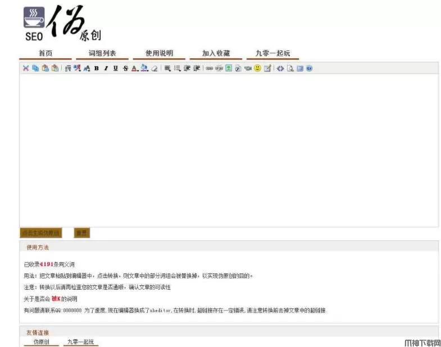This screenshot has height=347, width=441.
Task: Toggle strikethrough formatting
Action: tap(125, 68)
